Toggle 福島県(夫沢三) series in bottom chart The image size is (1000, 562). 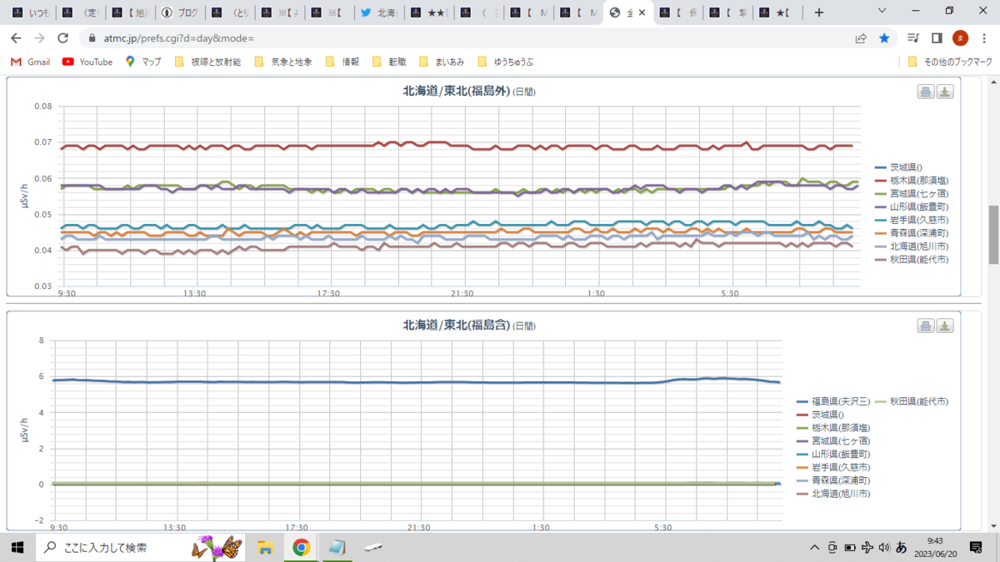point(834,401)
